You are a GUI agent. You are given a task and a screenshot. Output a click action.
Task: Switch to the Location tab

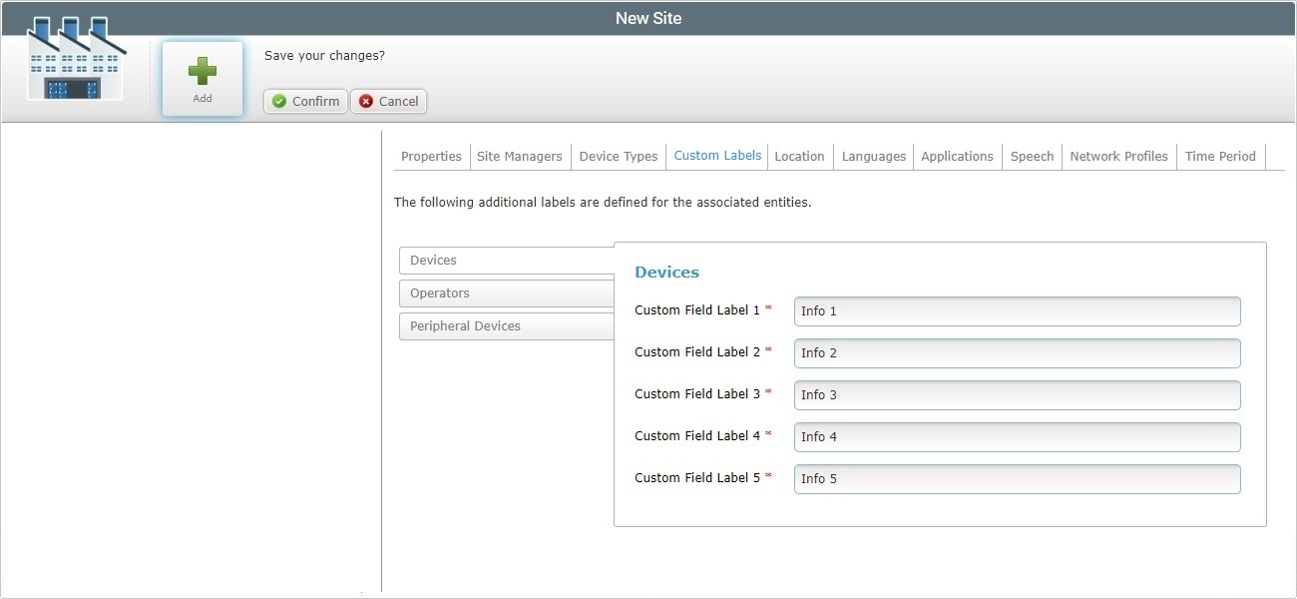(x=799, y=156)
